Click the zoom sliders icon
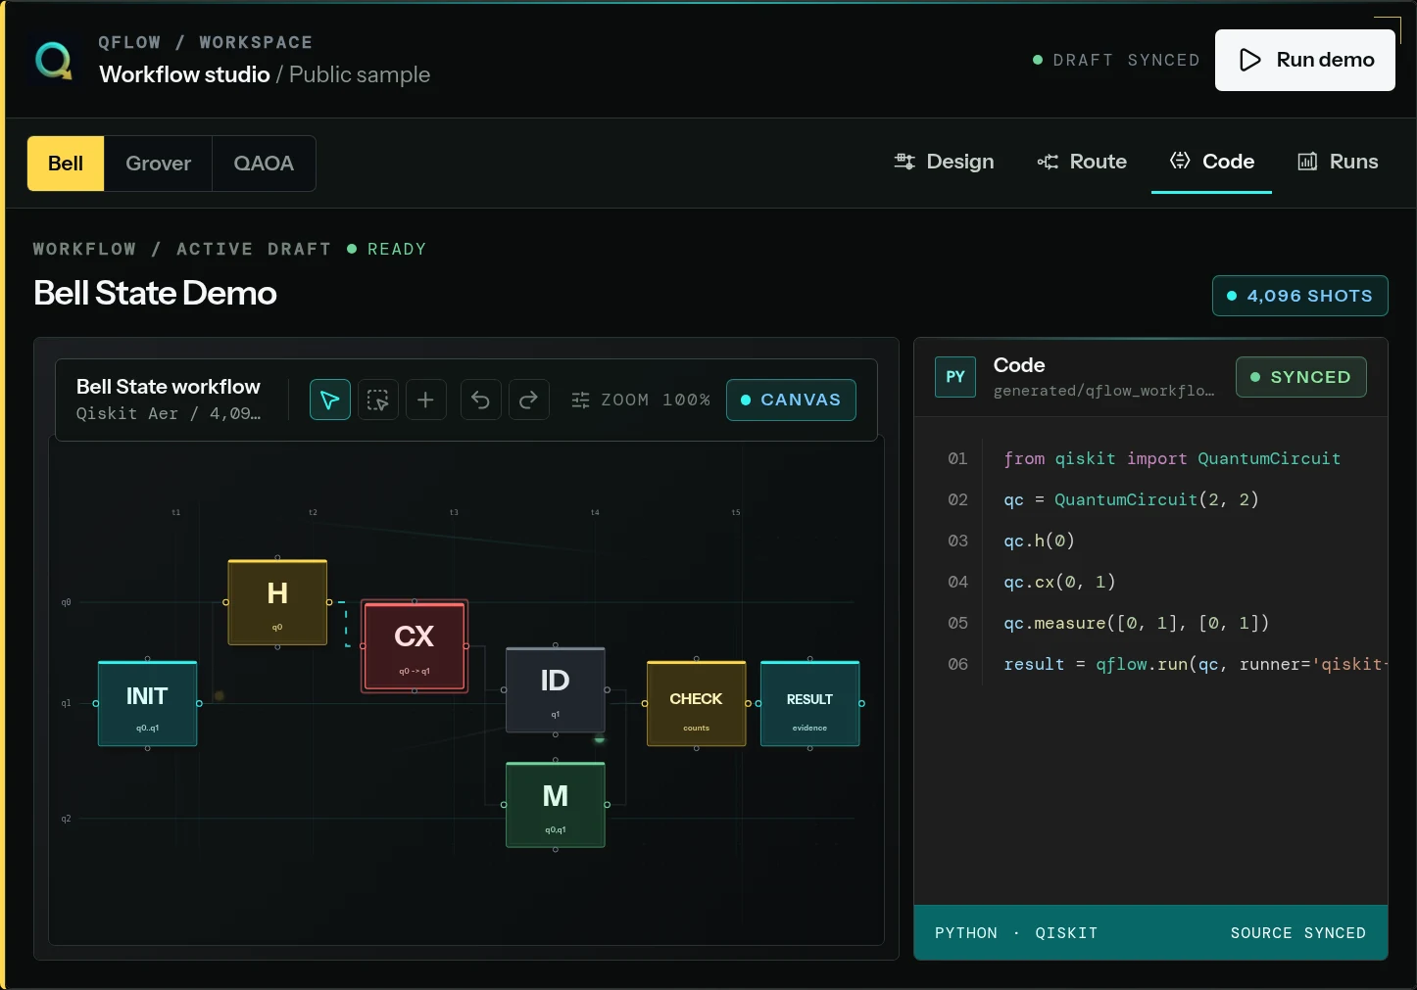This screenshot has height=990, width=1417. [x=580, y=400]
